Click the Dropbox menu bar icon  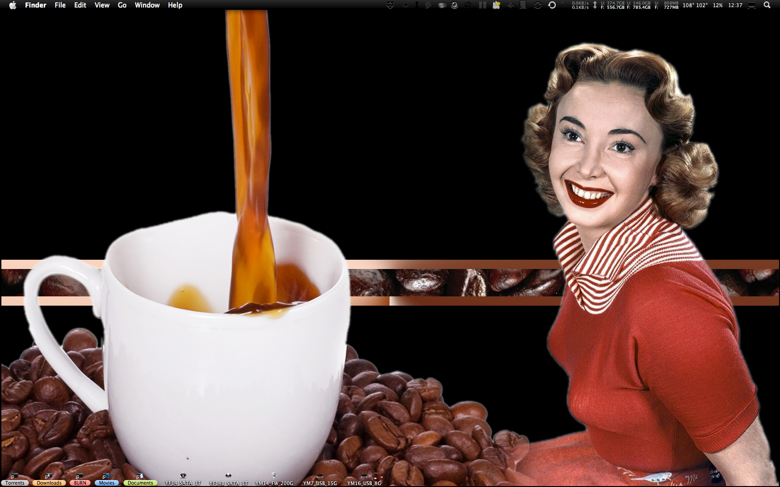click(390, 5)
